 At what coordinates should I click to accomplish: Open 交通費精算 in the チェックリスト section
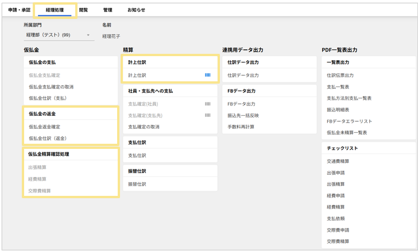pos(338,161)
